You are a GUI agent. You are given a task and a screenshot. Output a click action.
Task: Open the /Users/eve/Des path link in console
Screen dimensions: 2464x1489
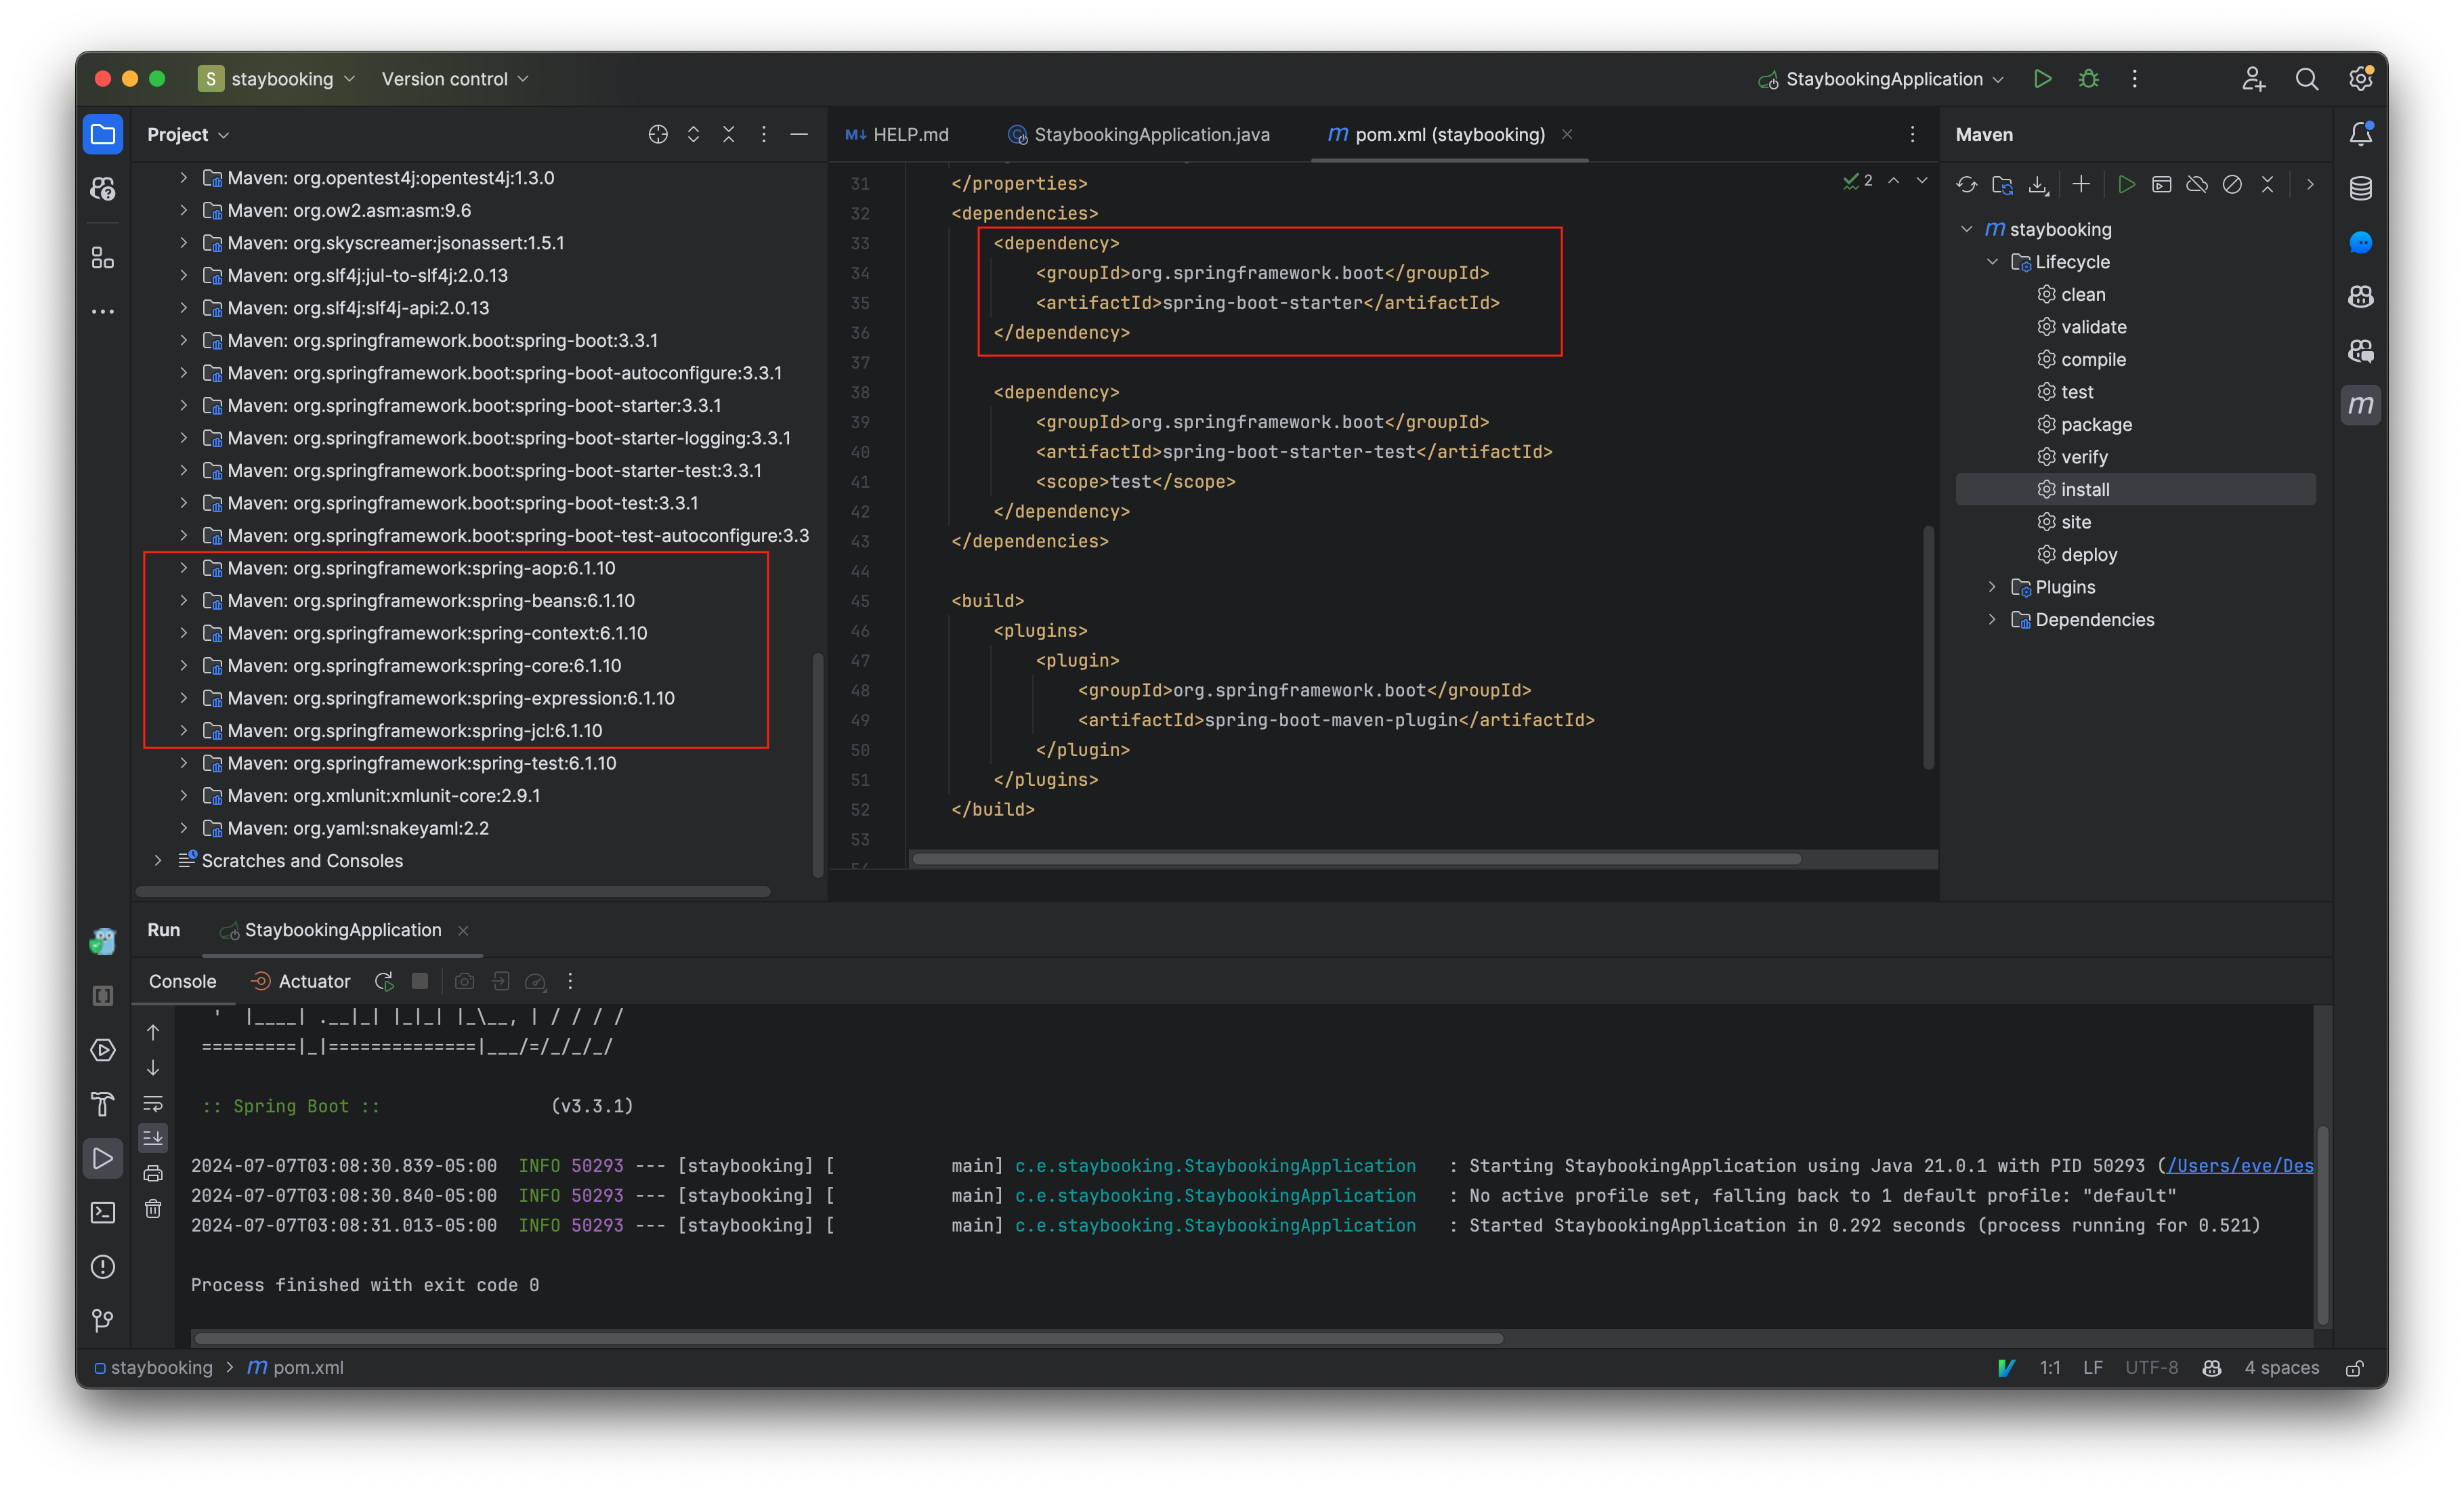[2239, 1166]
